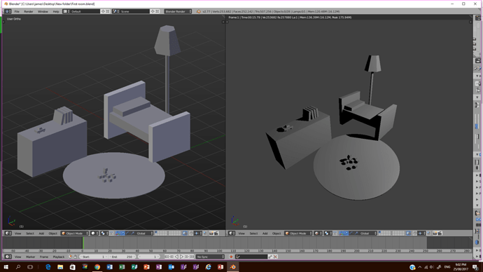Screen dimensions: 483x272
Task: Open the File menu
Action: [x=17, y=11]
